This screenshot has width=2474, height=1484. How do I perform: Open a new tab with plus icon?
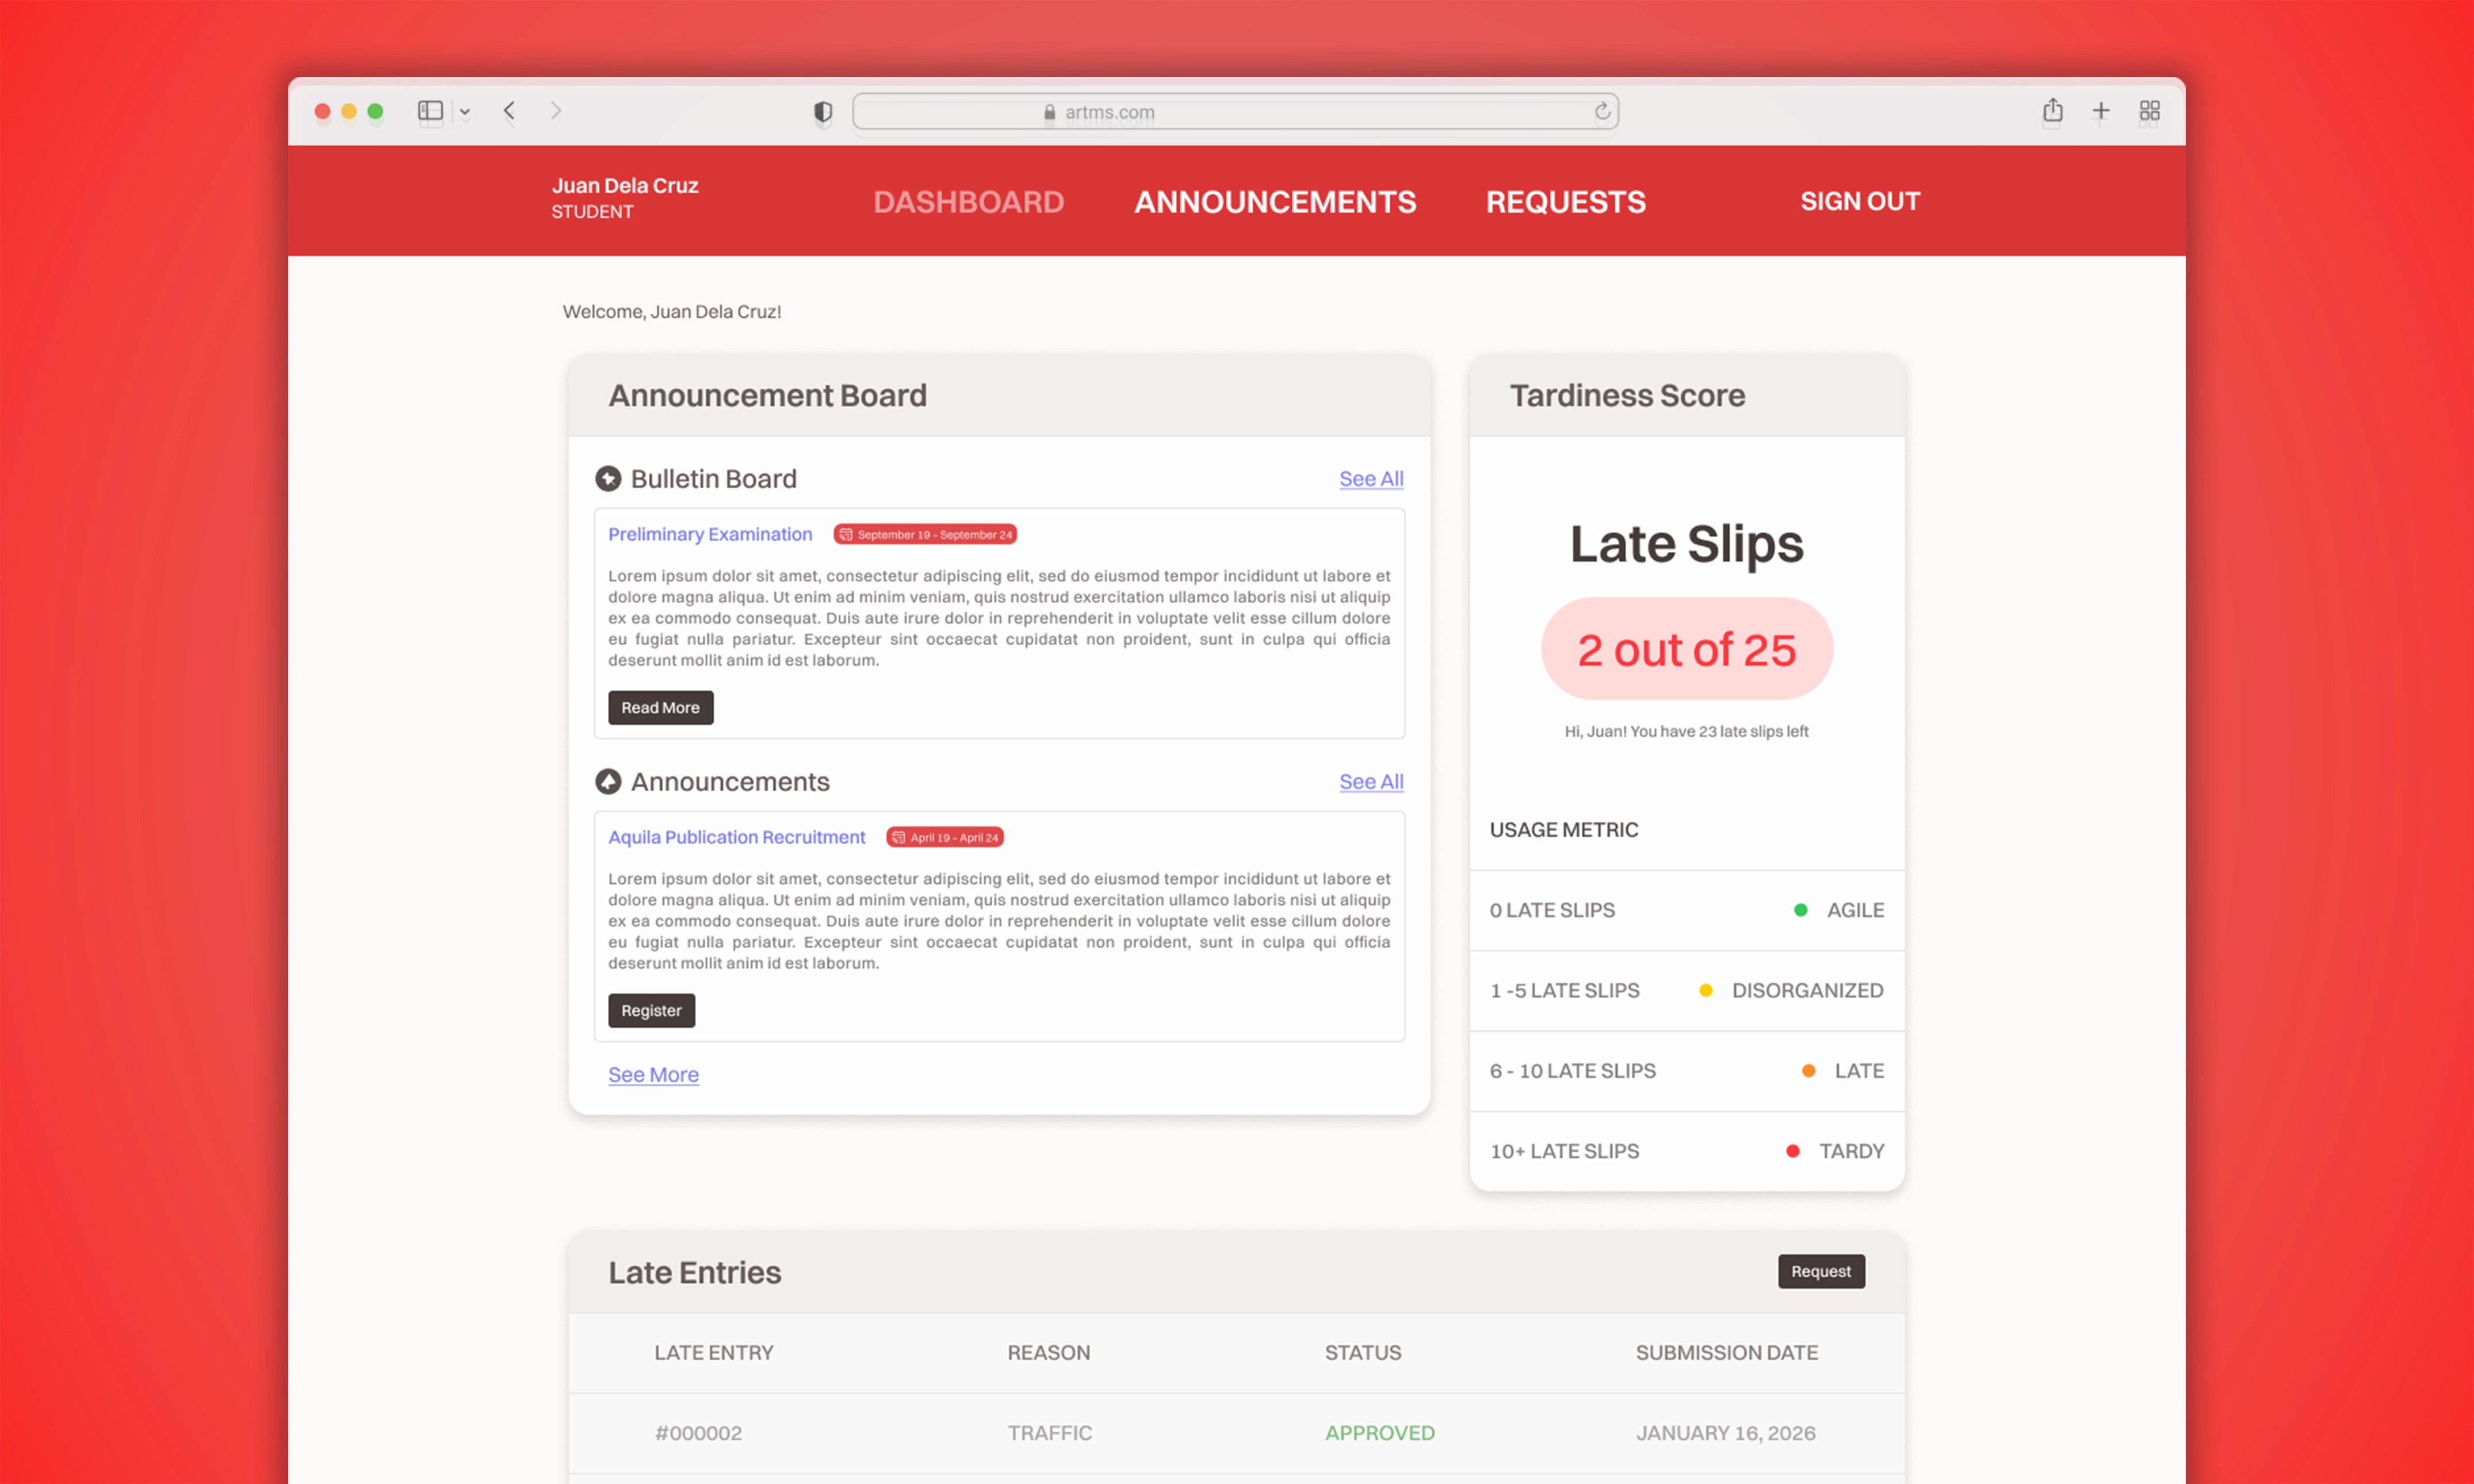click(x=2101, y=111)
